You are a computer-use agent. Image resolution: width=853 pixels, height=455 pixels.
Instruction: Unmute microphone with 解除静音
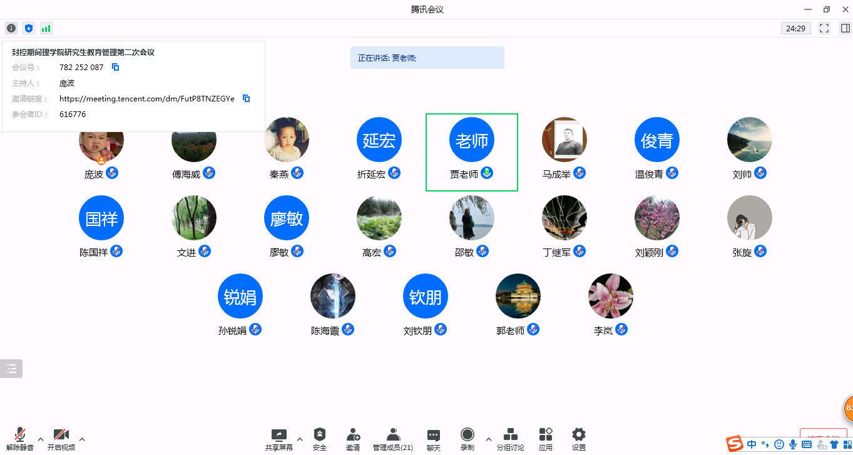pos(20,439)
